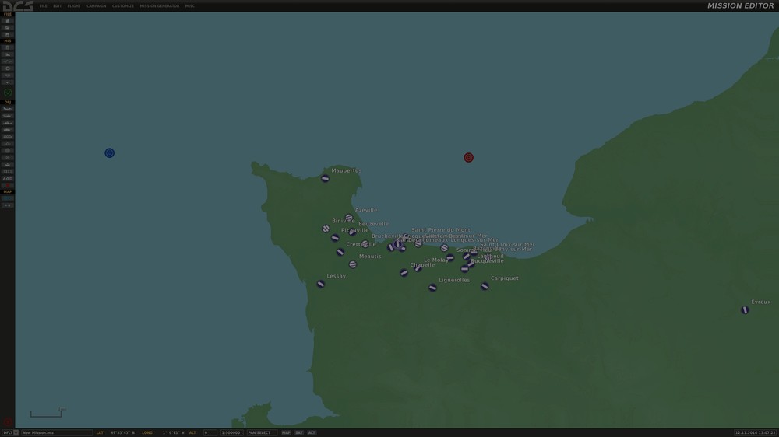Click the square icon in MIS section
The height and width of the screenshot is (437, 779).
click(8, 68)
